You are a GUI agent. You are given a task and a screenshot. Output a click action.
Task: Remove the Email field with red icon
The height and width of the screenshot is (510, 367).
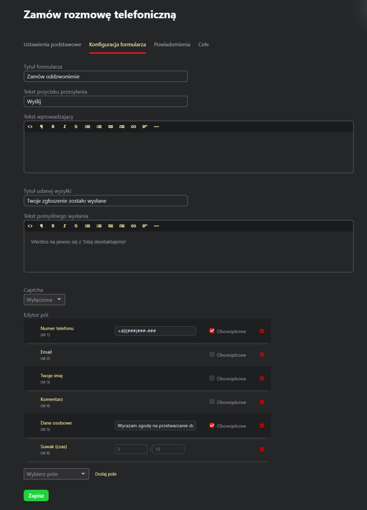click(262, 355)
